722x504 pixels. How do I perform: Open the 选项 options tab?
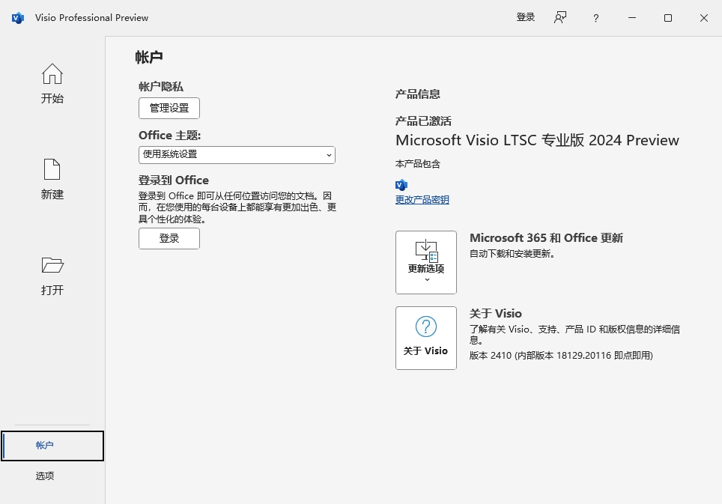tap(45, 476)
